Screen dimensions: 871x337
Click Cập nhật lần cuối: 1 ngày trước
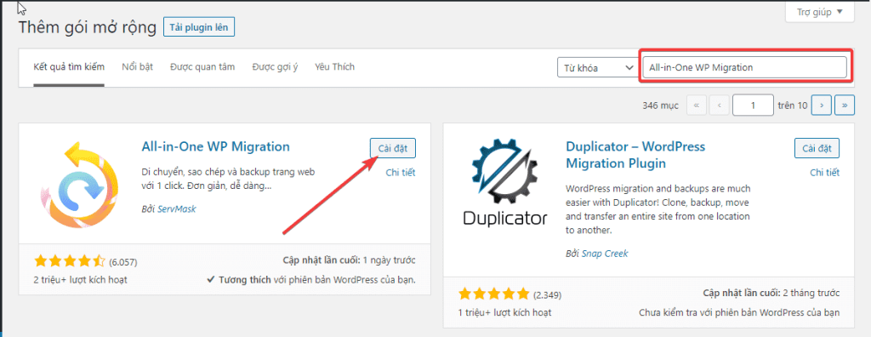coord(349,260)
